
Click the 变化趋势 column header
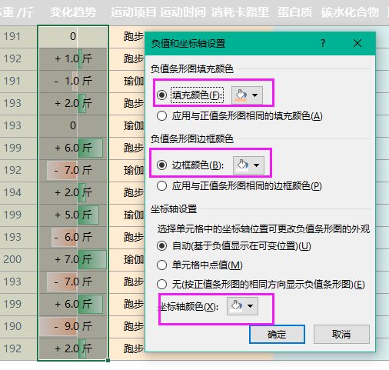(x=73, y=12)
